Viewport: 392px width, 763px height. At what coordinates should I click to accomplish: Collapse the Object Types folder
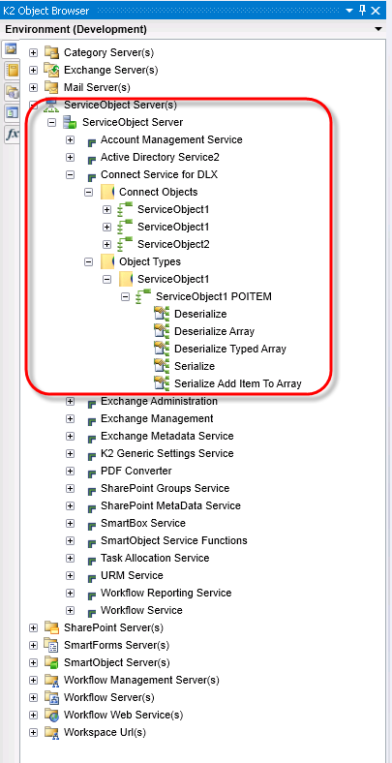[x=88, y=261]
